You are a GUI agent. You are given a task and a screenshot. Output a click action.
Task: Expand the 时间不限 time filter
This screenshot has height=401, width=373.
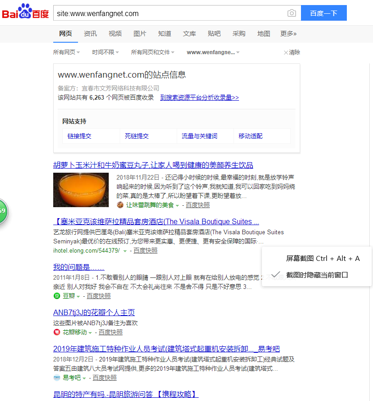[105, 52]
